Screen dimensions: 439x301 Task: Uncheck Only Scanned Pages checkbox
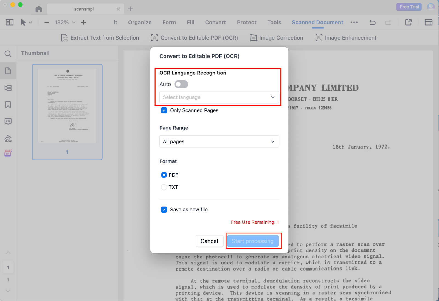164,110
